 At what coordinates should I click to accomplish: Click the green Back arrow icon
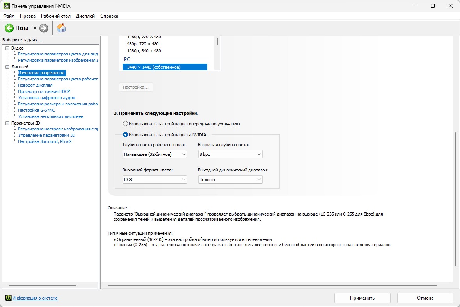(9, 28)
